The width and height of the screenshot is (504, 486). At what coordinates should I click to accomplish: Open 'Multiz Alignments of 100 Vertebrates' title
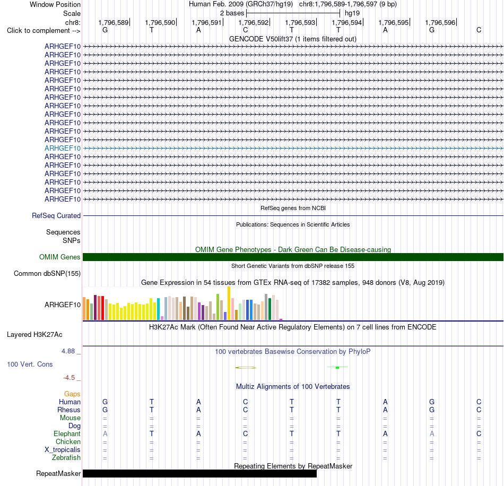pos(293,387)
